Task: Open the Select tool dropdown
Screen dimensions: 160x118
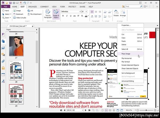Action: pos(11,14)
